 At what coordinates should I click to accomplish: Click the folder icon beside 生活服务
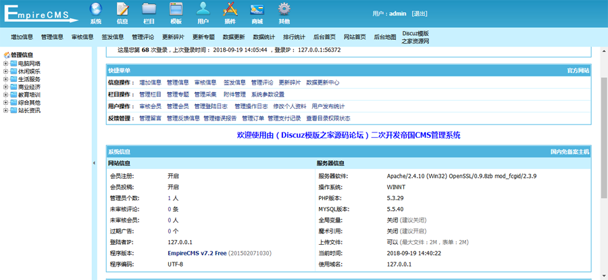[x=14, y=79]
